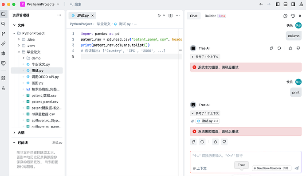Copy the second Trae AI response
This screenshot has height=176, width=306.
coord(193,142)
